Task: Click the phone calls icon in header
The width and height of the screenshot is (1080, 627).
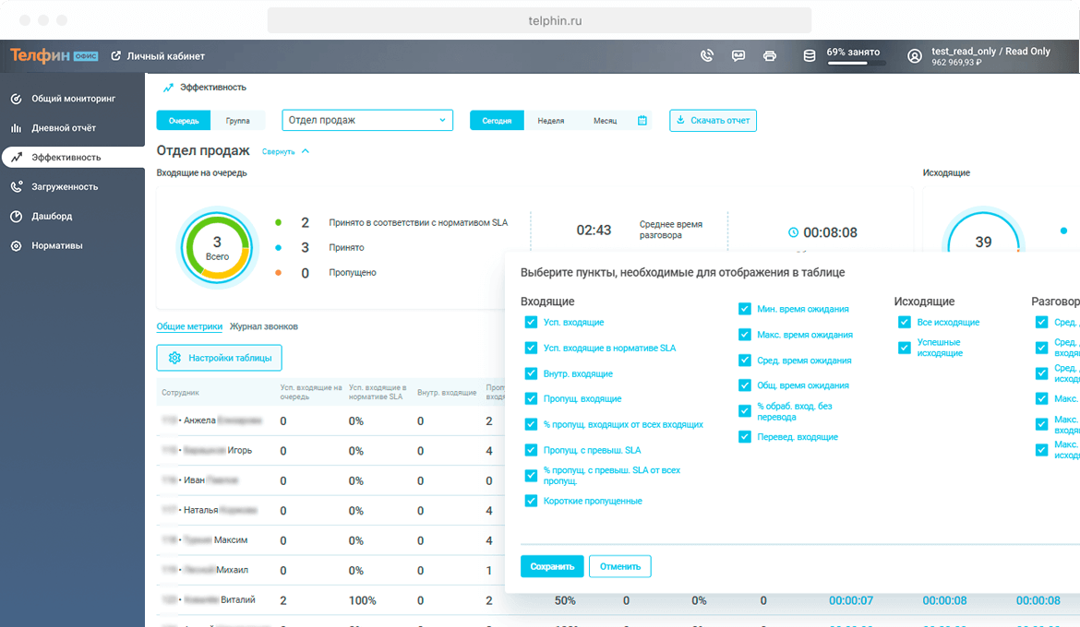Action: click(707, 56)
